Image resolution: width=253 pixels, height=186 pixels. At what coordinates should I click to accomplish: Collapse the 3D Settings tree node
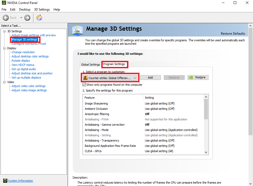[x=4, y=31]
